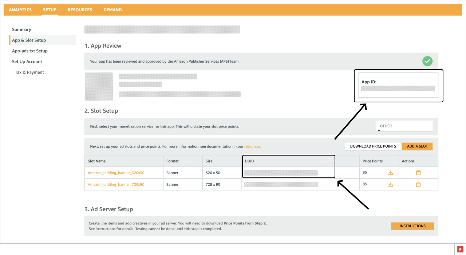Click the green app approved checkmark icon
The height and width of the screenshot is (255, 466).
point(427,61)
